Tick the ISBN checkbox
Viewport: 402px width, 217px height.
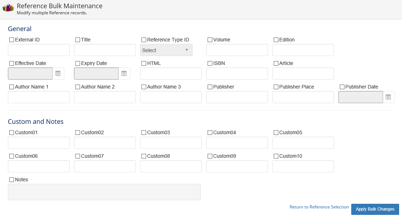[x=210, y=64]
